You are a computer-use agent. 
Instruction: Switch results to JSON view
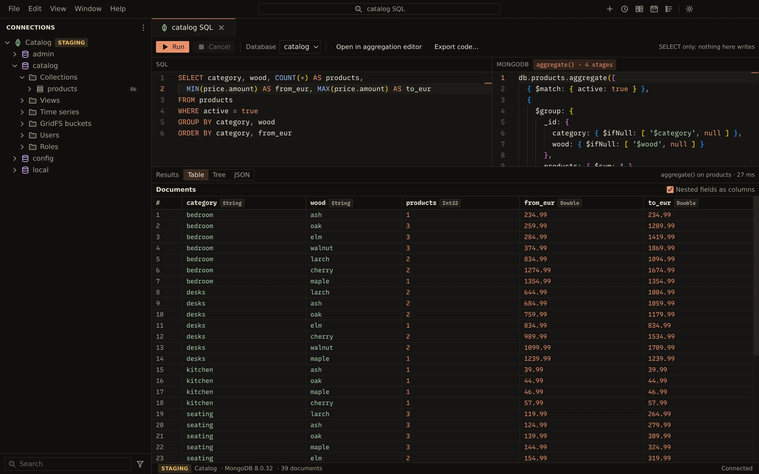(x=241, y=175)
